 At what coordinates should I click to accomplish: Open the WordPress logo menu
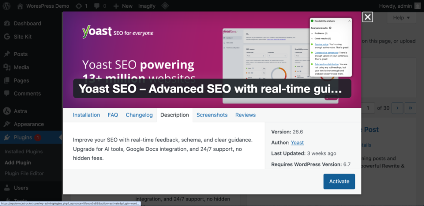[x=6, y=6]
